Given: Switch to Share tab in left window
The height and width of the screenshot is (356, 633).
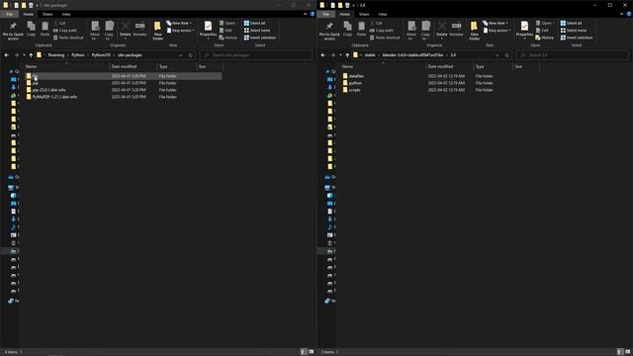Looking at the screenshot, I should (47, 14).
